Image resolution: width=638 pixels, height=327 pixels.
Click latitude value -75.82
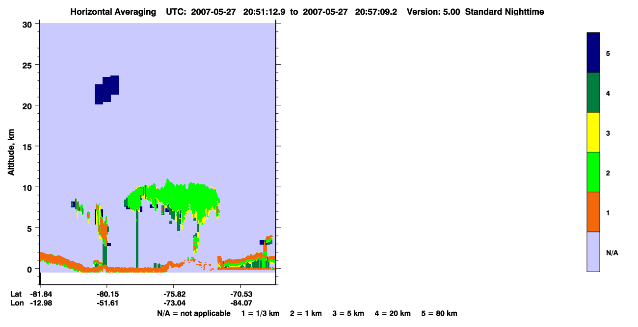pyautogui.click(x=174, y=294)
